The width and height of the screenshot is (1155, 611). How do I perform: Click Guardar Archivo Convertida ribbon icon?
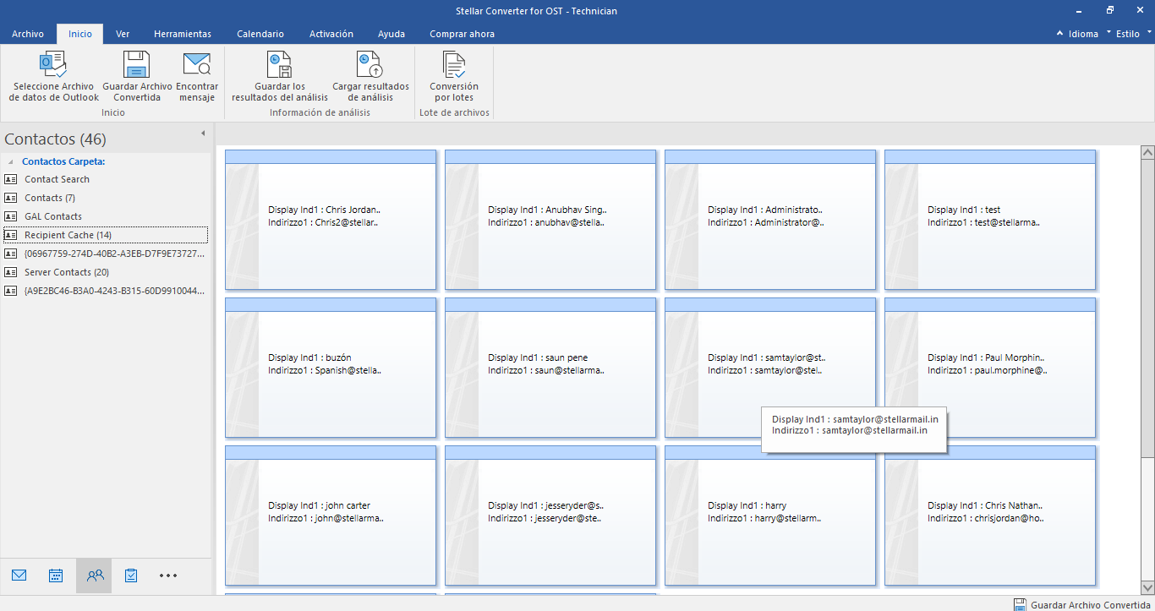[137, 66]
